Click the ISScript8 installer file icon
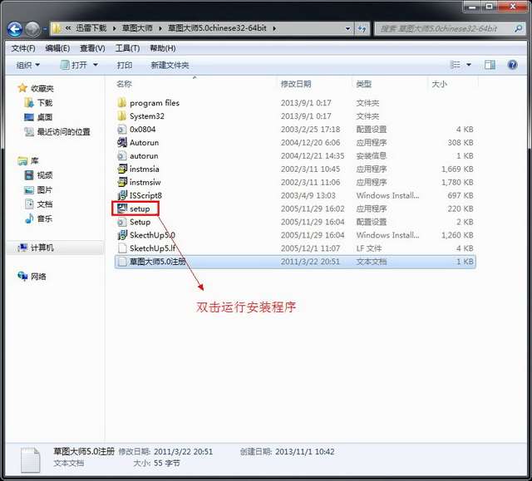This screenshot has height=481, width=532. (x=122, y=195)
